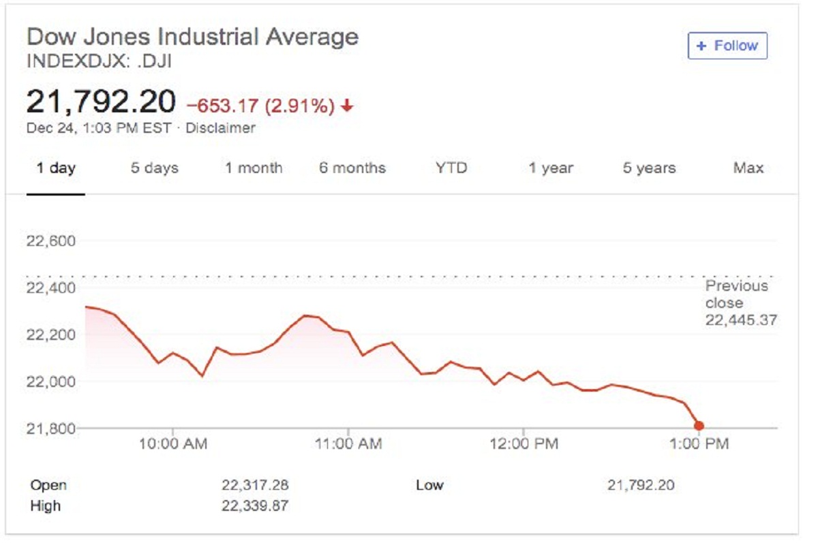Image resolution: width=818 pixels, height=545 pixels.
Task: Select the 6 months range tab
Action: click(352, 168)
